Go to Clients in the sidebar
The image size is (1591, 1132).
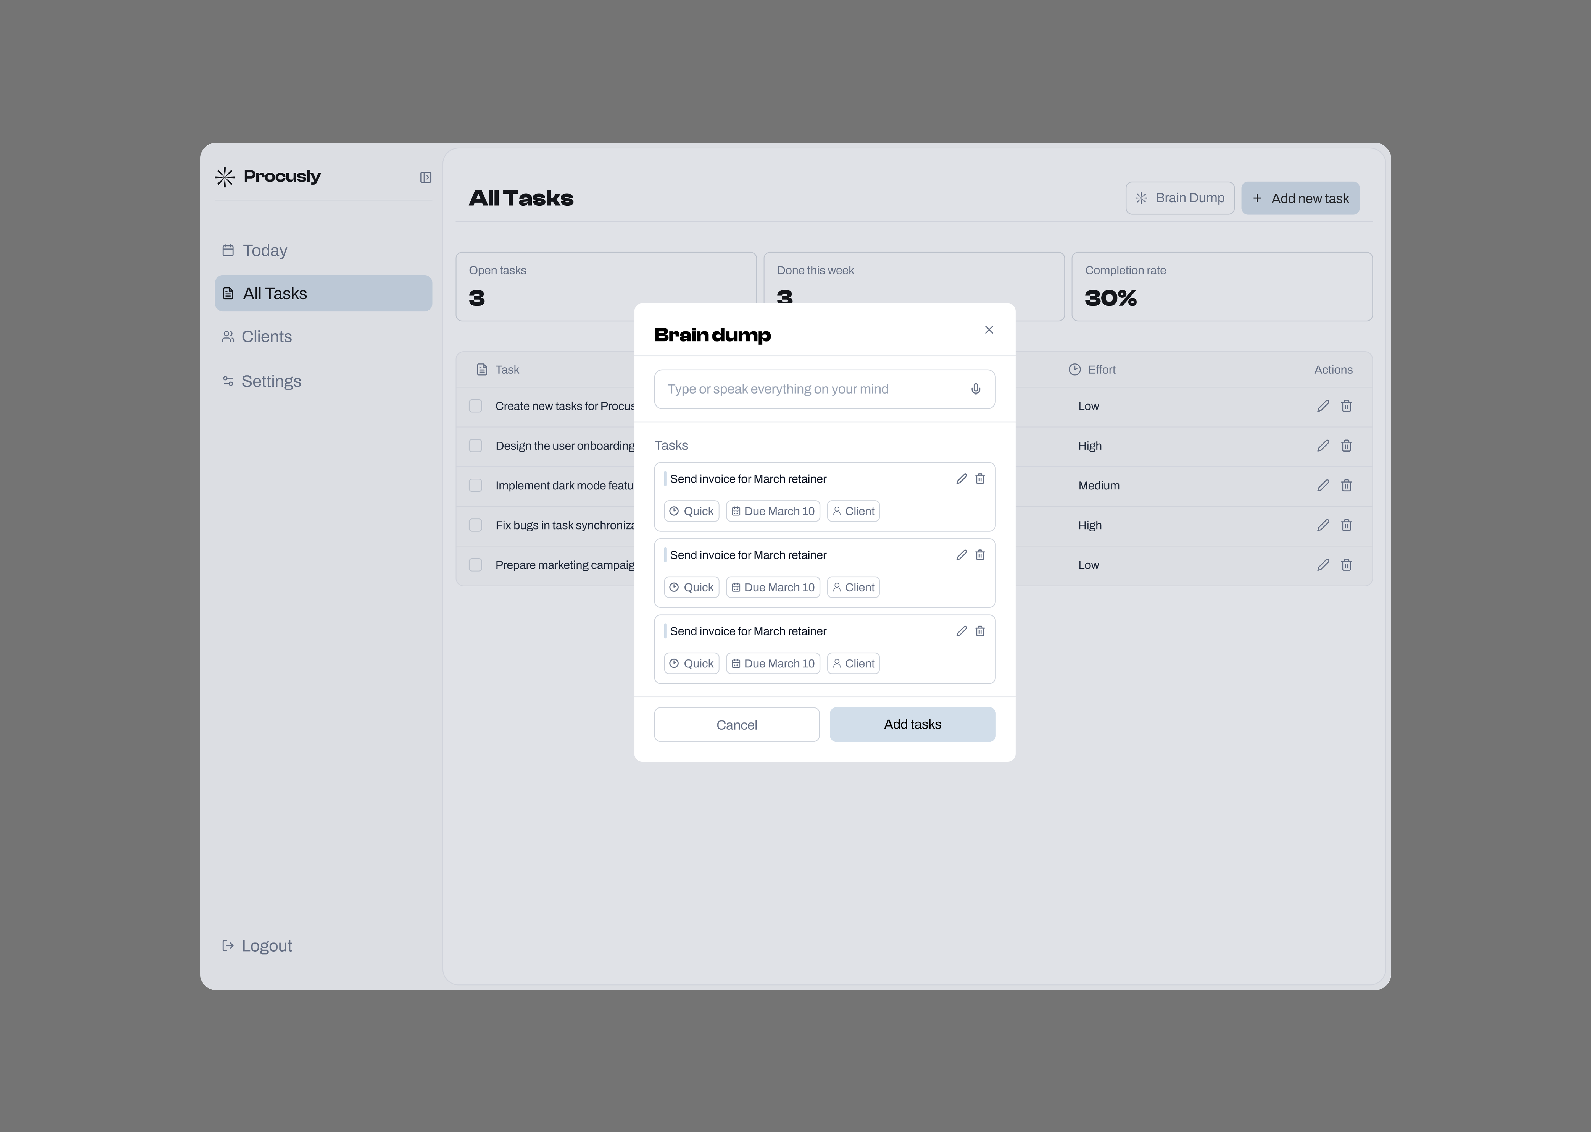pyautogui.click(x=323, y=337)
